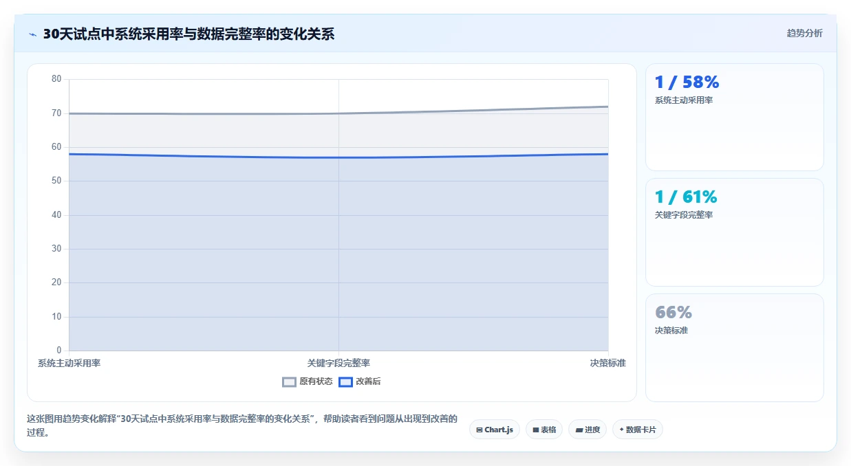The width and height of the screenshot is (851, 466).
Task: Click the 20 y-axis tick value
Action: click(56, 282)
